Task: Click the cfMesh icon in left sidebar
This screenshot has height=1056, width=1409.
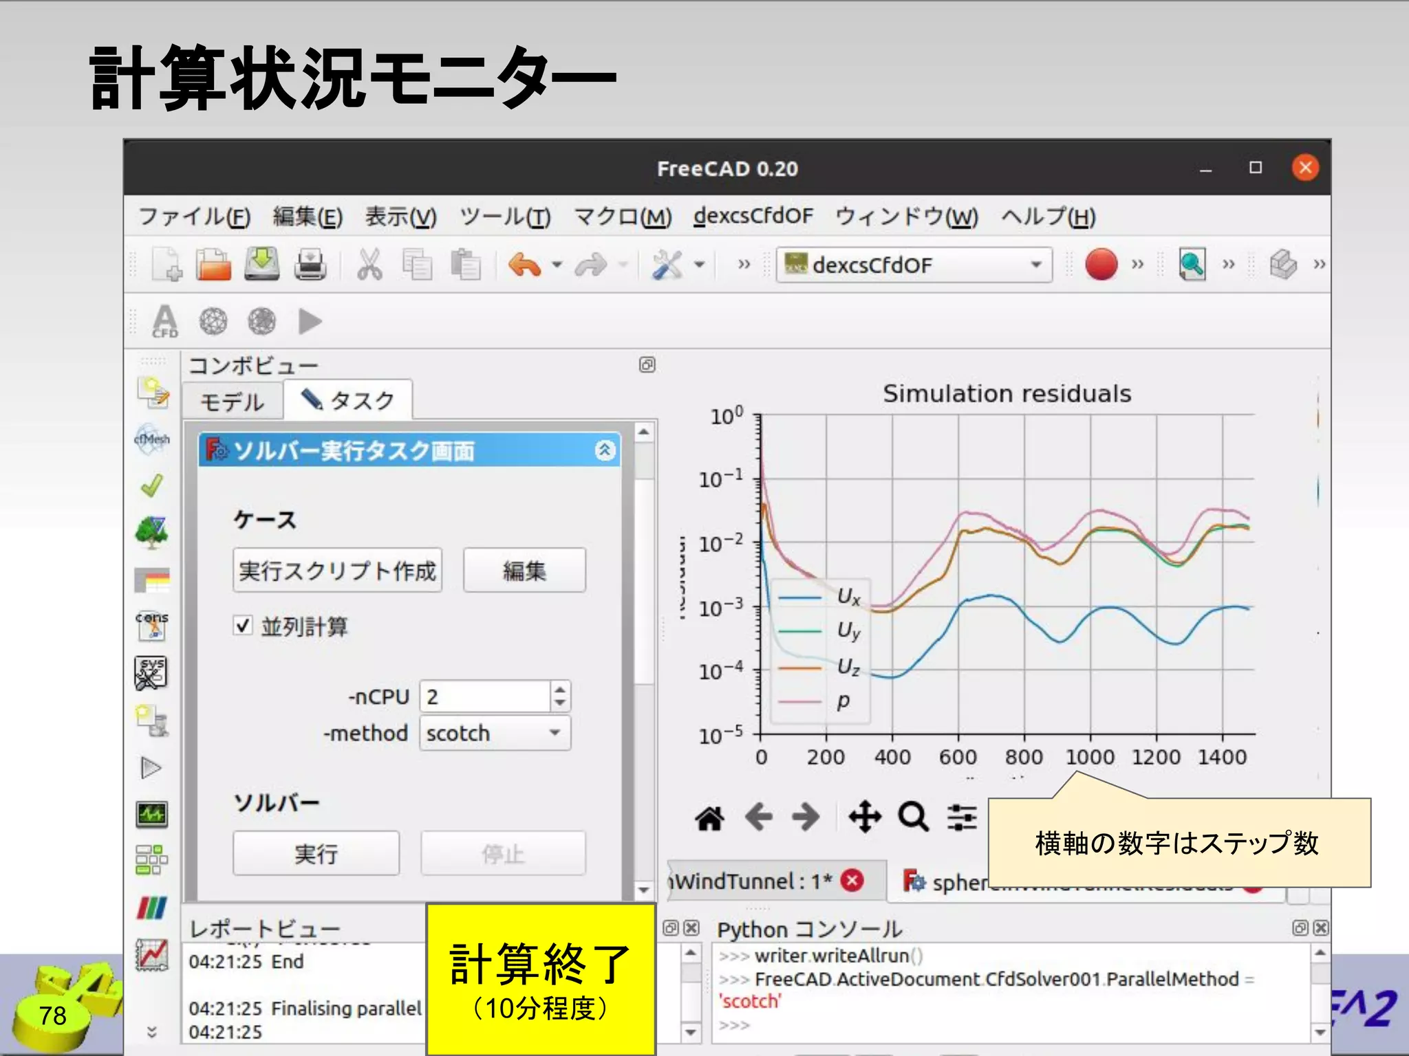Action: point(151,439)
